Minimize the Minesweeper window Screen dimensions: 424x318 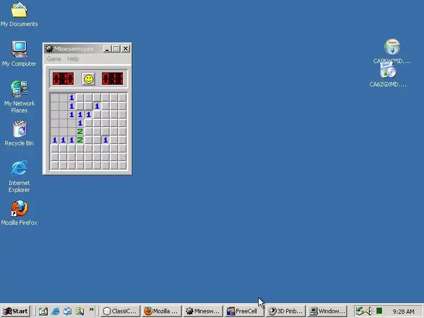108,49
